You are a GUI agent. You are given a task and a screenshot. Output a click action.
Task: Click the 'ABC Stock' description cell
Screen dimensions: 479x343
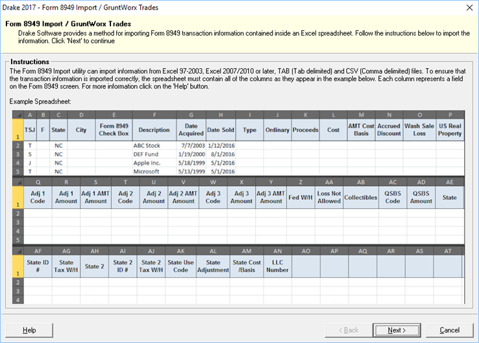[154, 145]
